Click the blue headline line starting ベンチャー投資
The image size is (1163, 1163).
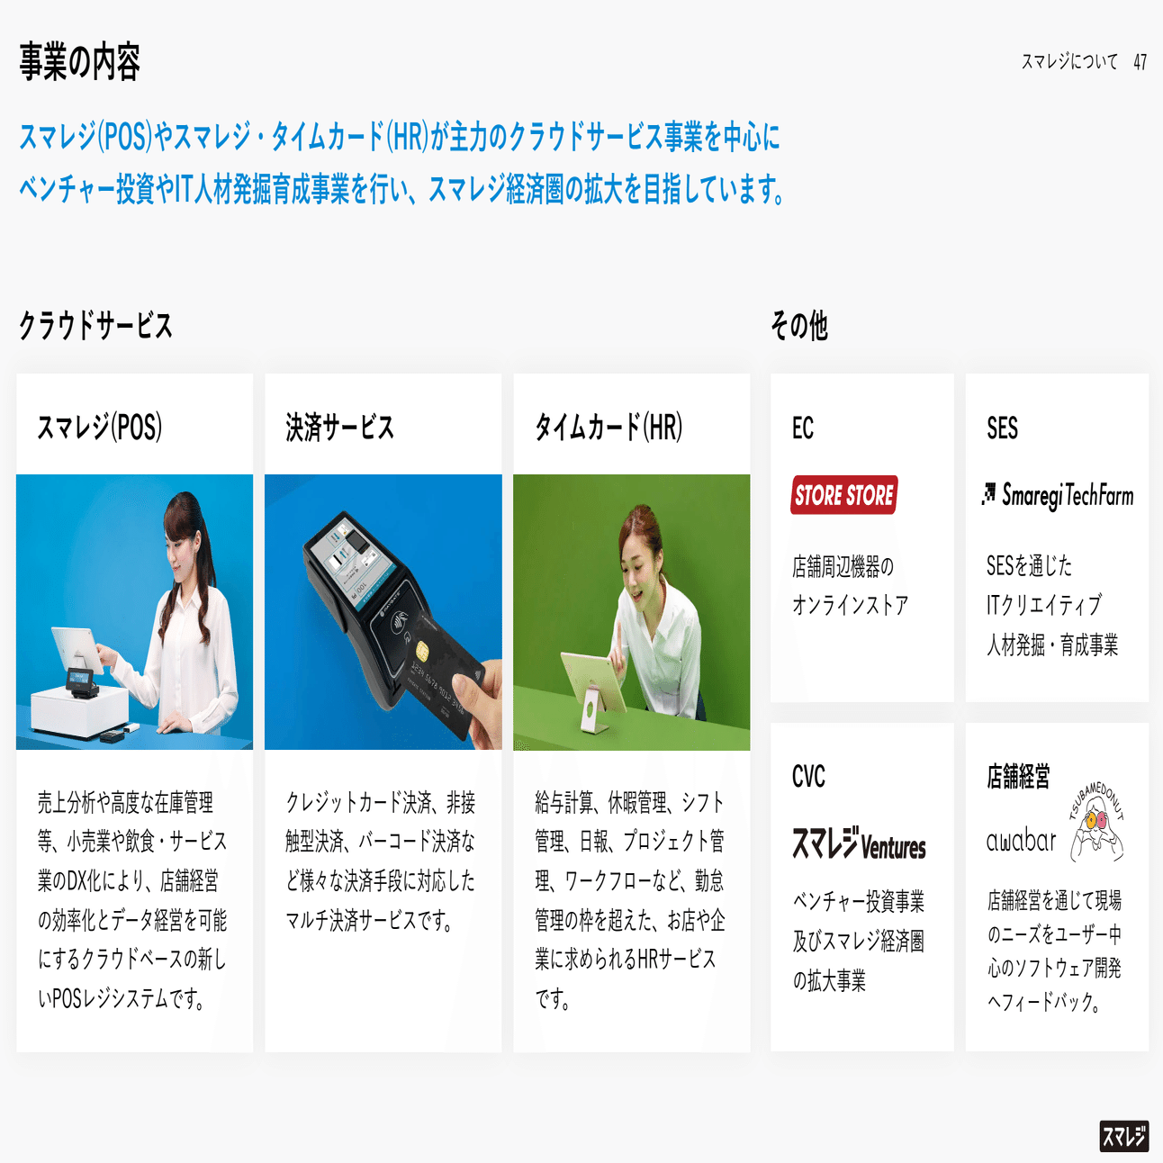click(x=403, y=189)
